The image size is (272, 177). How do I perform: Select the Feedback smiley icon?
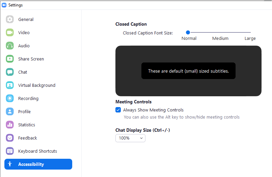[x=10, y=138]
